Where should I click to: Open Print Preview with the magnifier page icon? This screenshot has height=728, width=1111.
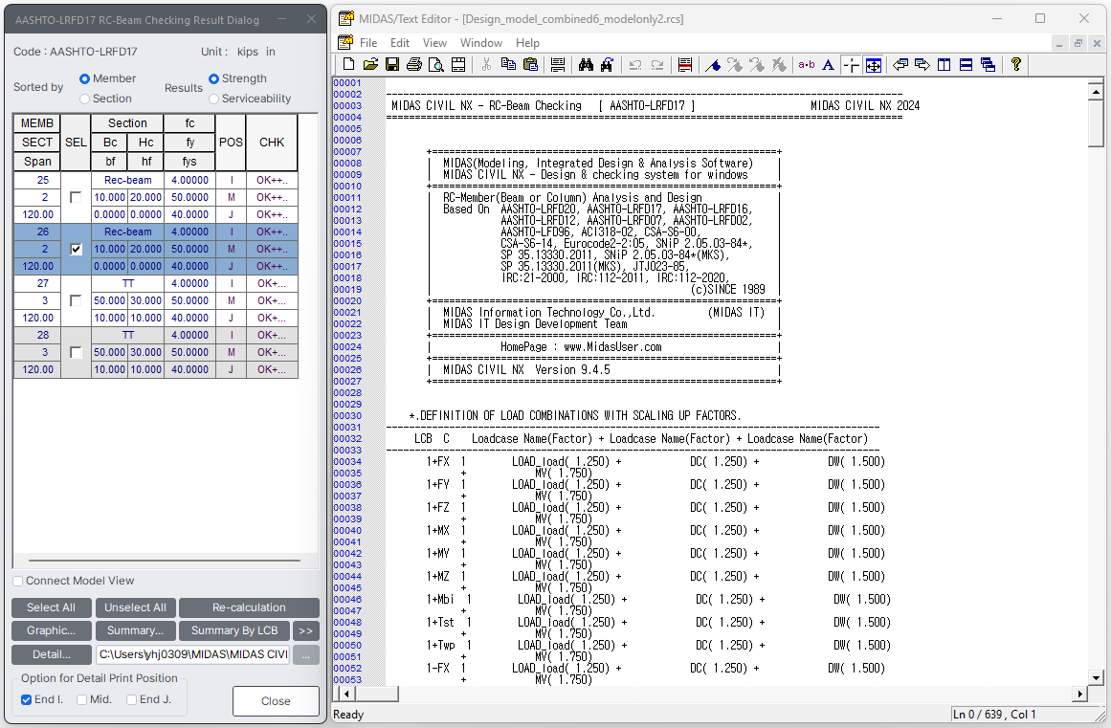tap(436, 64)
